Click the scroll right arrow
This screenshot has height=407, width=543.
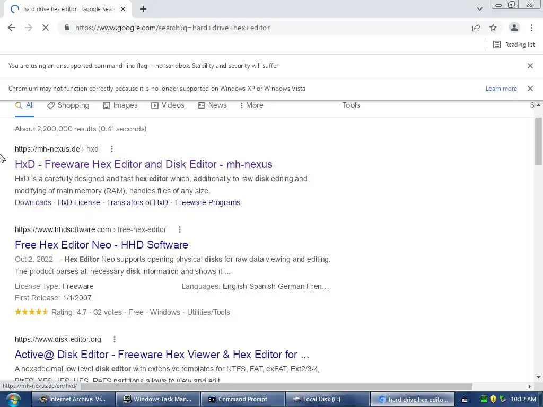[530, 386]
